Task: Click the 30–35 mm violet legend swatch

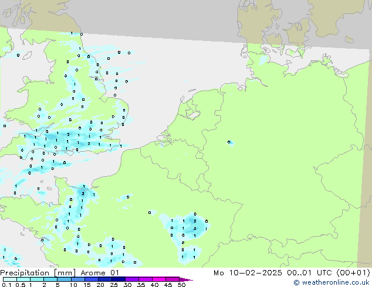Action: [131, 279]
